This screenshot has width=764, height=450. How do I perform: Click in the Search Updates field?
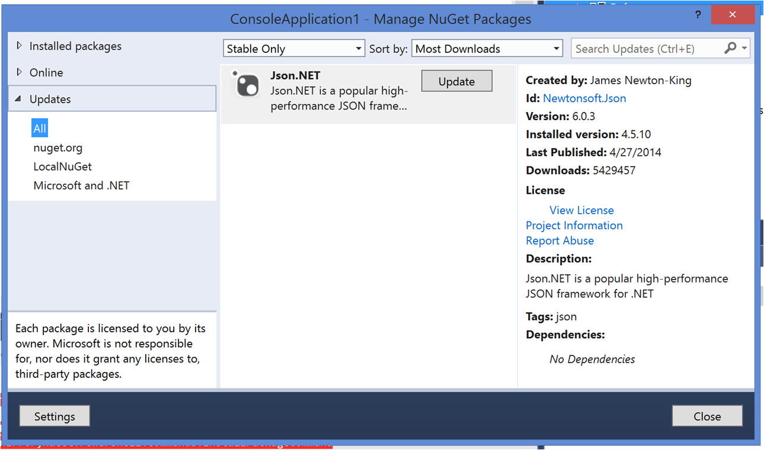click(646, 49)
